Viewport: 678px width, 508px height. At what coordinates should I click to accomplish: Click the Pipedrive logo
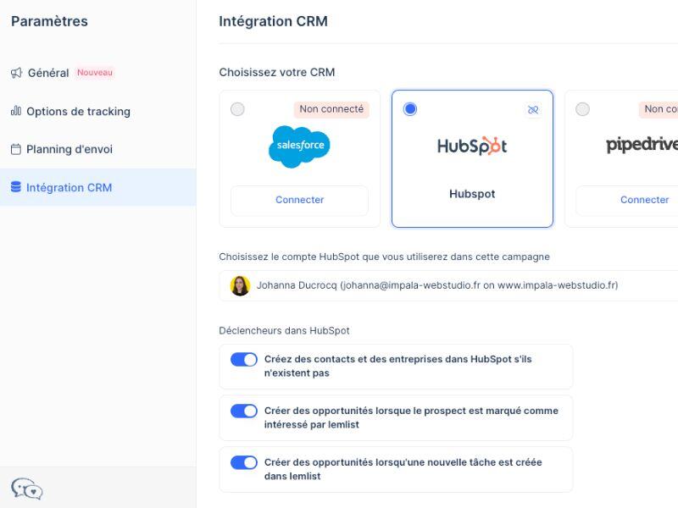[x=642, y=145]
